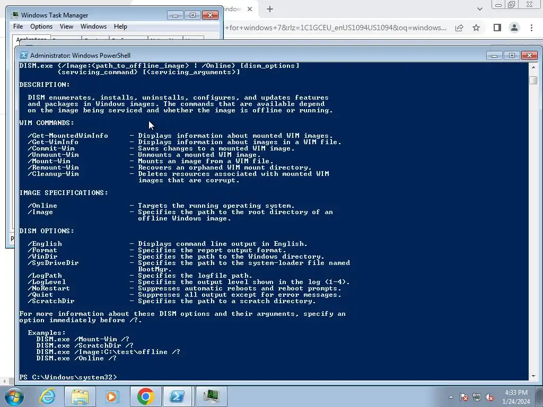Click the /Get-MountedWimInfo command text
The height and width of the screenshot is (407, 543).
[68, 136]
